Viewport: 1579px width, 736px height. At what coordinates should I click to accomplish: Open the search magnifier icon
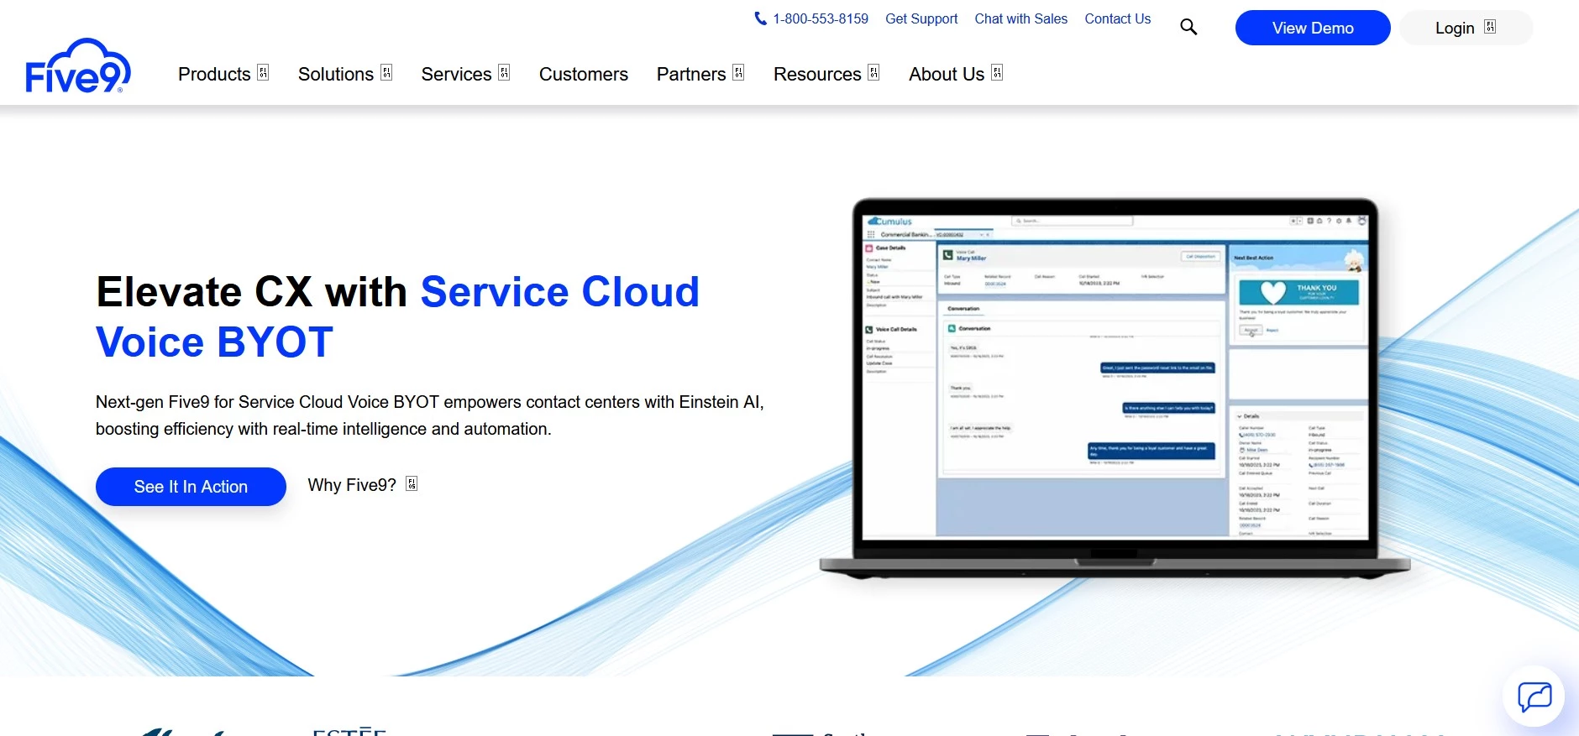[1188, 27]
